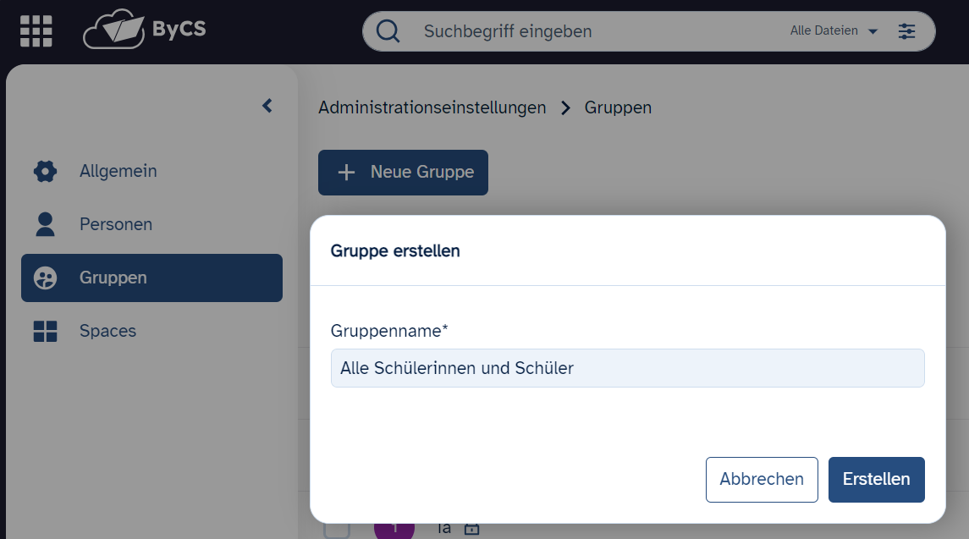Go to Administrationseinstellungen breadcrumb
Screen dimensions: 969x539
(x=432, y=107)
